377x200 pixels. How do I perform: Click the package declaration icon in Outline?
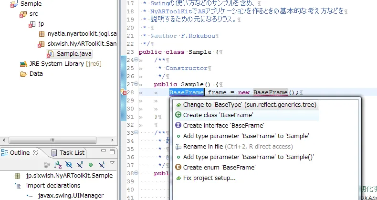click(x=17, y=176)
